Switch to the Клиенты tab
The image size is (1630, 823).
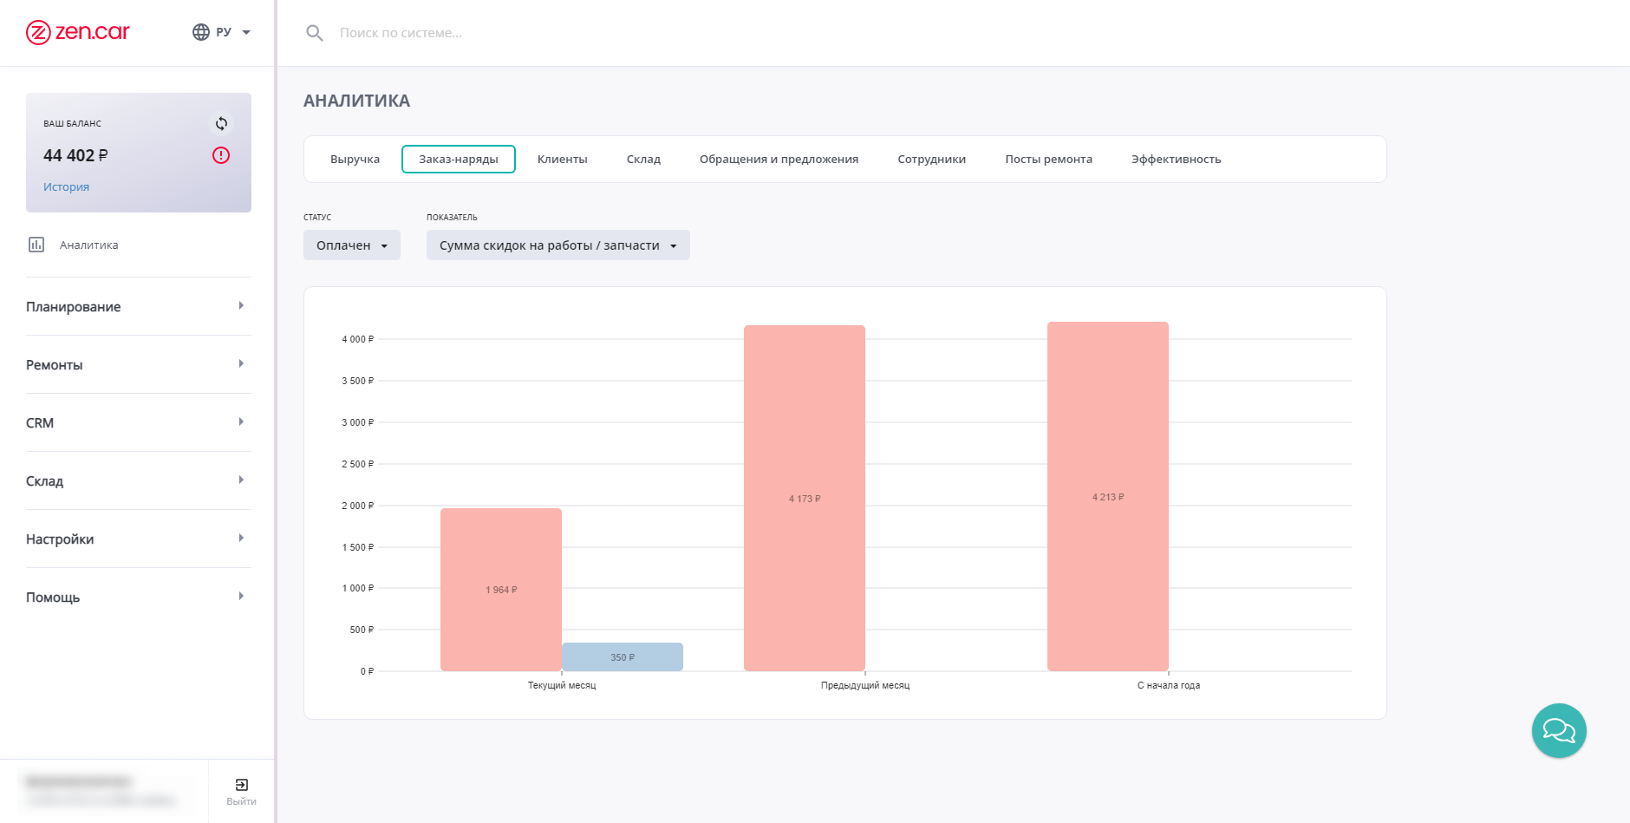click(562, 159)
